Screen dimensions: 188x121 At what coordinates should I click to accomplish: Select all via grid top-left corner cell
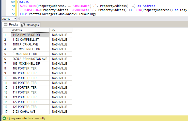[x=7, y=30]
